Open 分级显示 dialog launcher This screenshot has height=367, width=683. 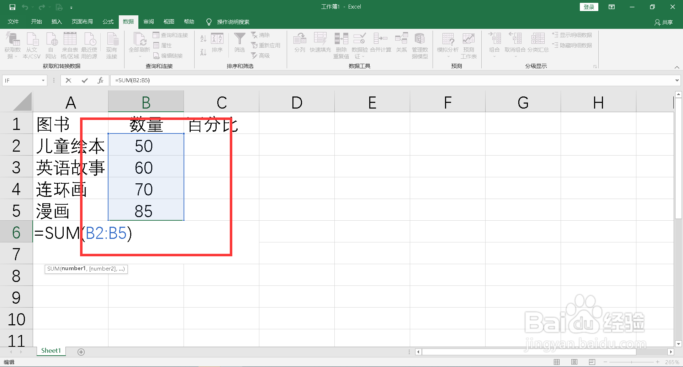595,67
